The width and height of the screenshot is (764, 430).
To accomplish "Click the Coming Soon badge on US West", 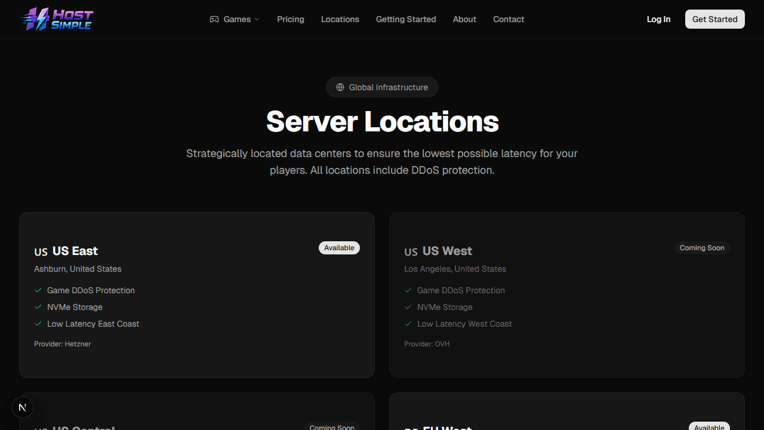I will coord(702,248).
